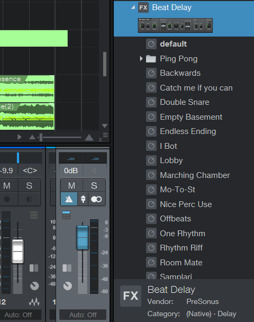
Task: Click the Beat Delay plugin thumbnail
Action: [175, 25]
